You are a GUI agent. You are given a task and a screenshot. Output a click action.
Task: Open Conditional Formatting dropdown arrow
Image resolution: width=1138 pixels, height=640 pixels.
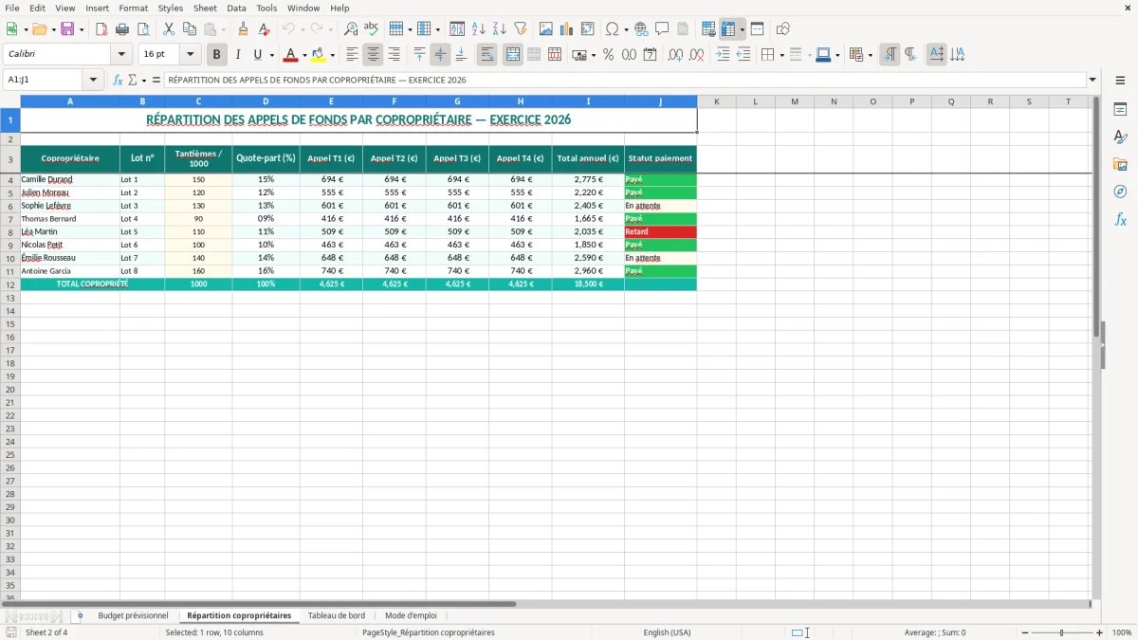pyautogui.click(x=870, y=55)
